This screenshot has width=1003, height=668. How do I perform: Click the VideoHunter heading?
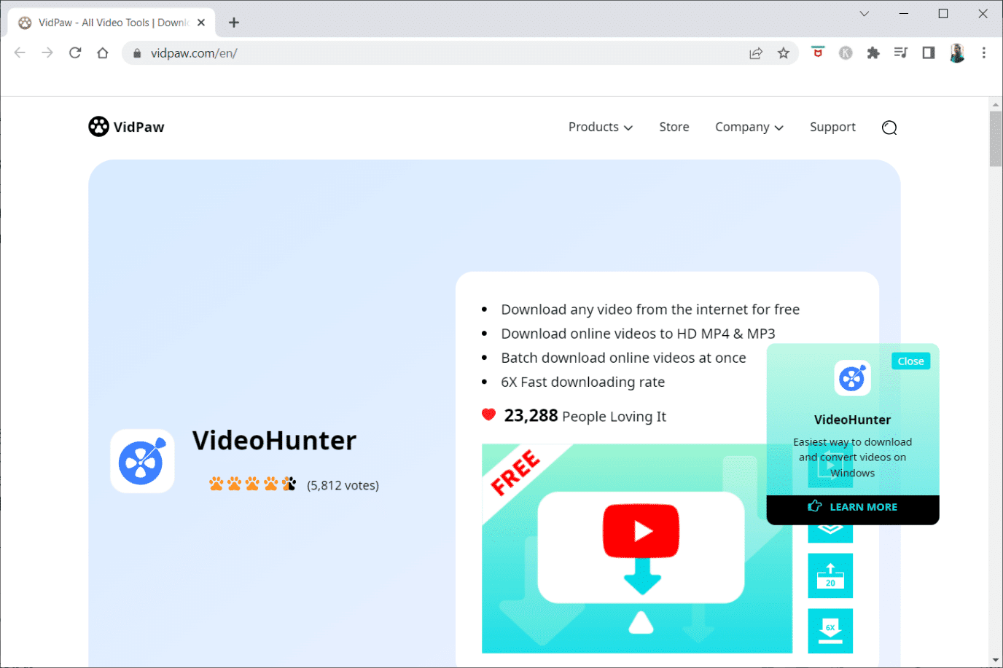click(274, 441)
